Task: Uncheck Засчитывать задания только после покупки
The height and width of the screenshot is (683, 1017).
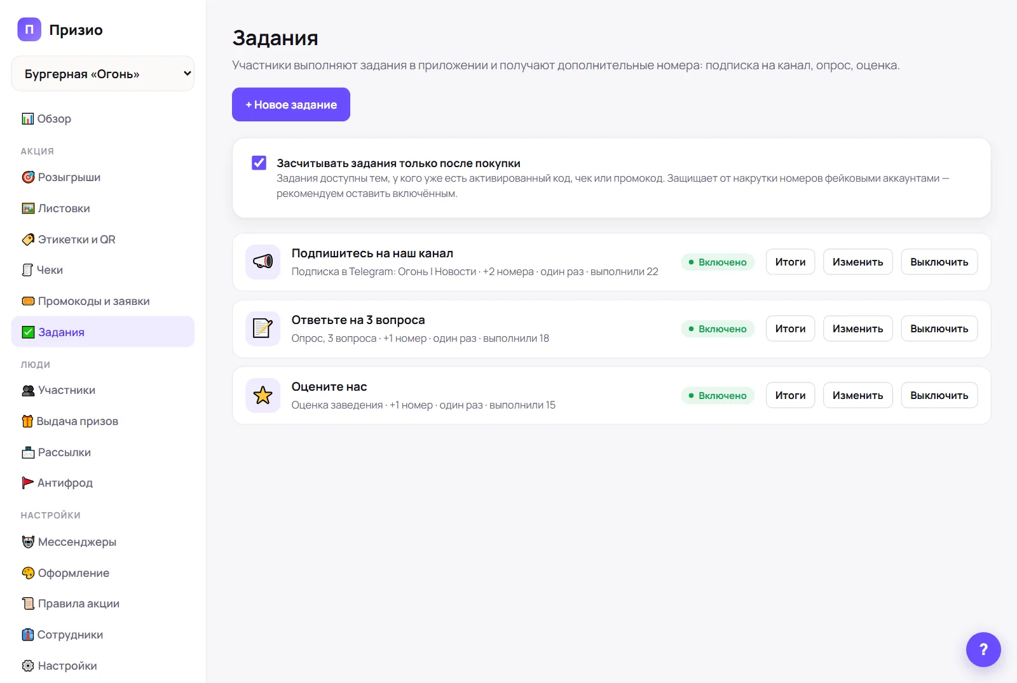Action: 259,163
